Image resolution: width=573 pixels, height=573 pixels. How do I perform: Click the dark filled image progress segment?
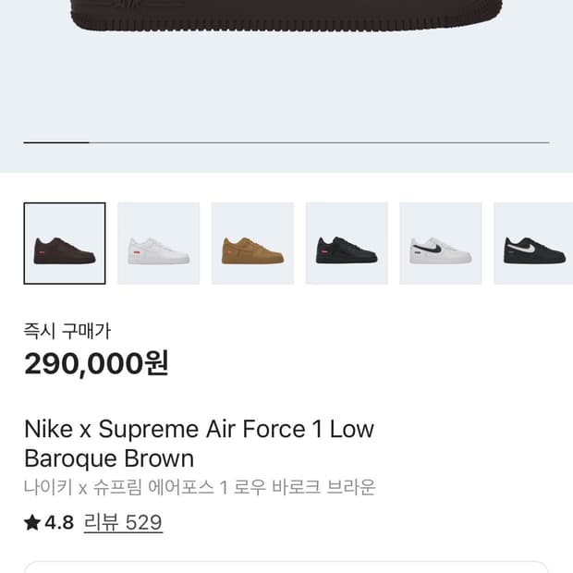(55, 142)
